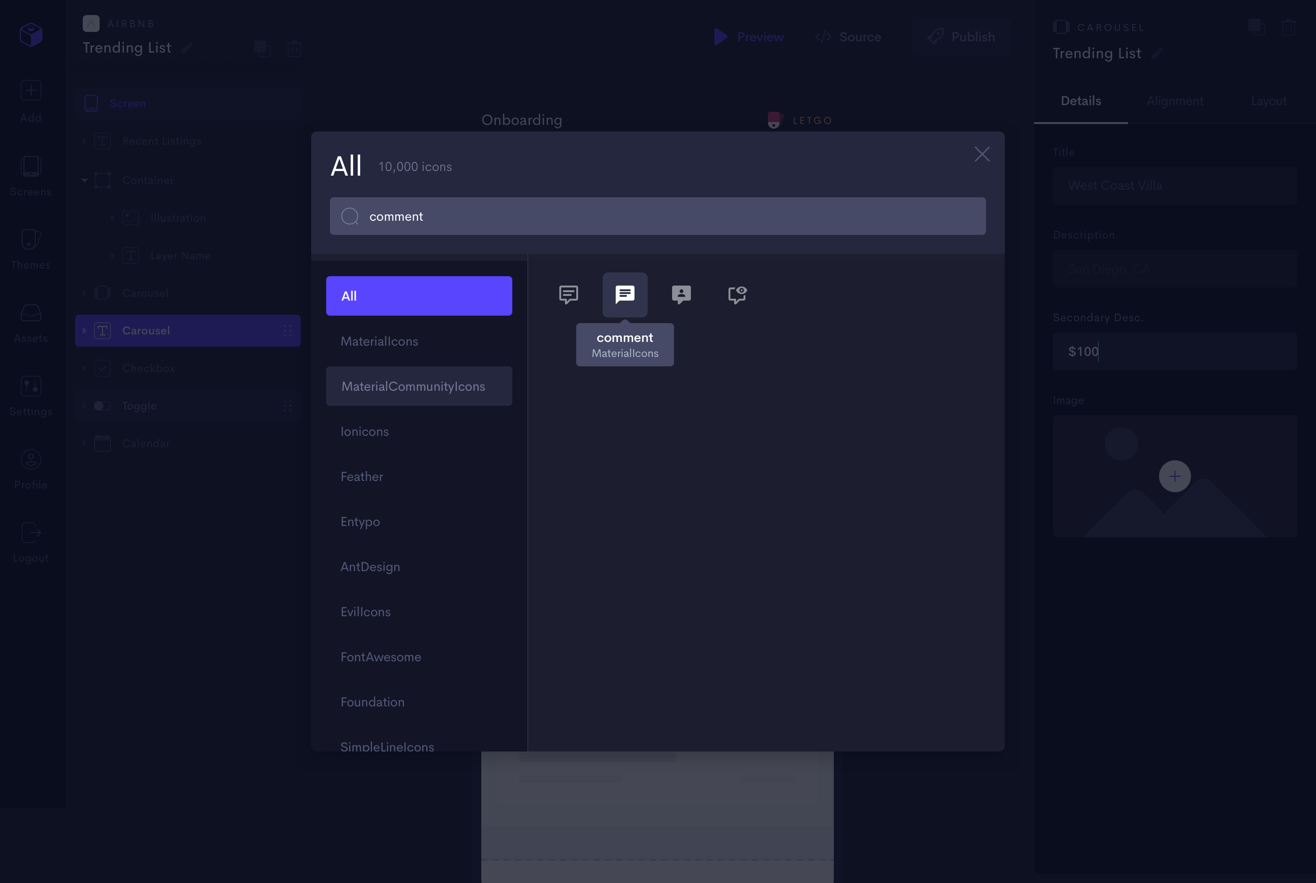Select the All icon category
This screenshot has height=883, width=1316.
419,295
